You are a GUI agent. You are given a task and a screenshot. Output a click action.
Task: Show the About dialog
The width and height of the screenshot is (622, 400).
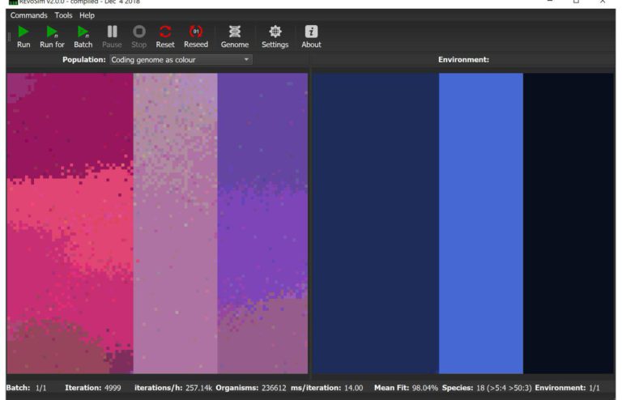pyautogui.click(x=311, y=37)
